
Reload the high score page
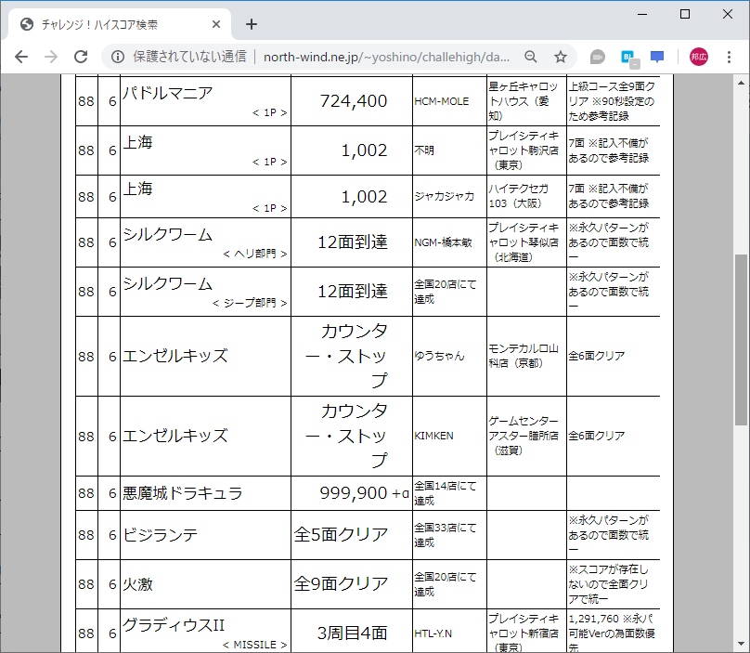point(81,57)
